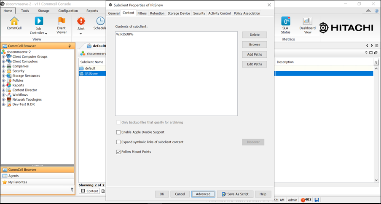Collapse the ribbon using the up arrow icon

368,11
